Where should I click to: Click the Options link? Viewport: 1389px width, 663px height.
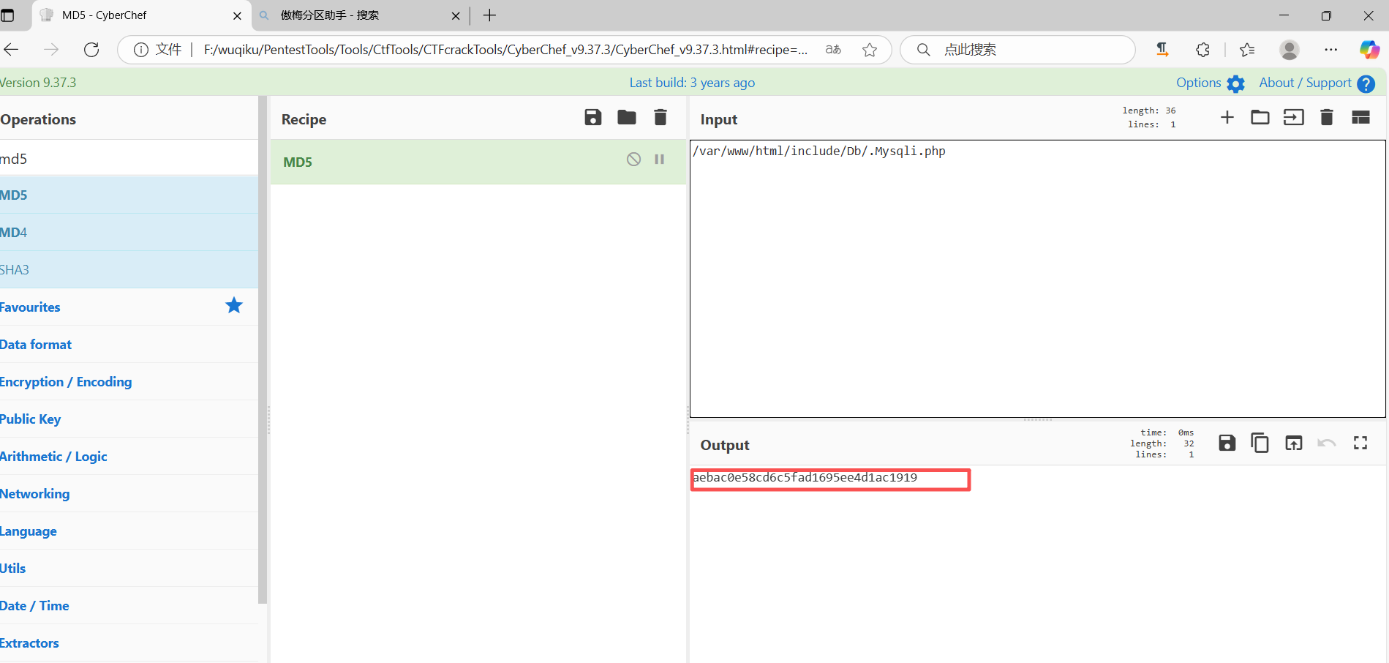point(1199,83)
